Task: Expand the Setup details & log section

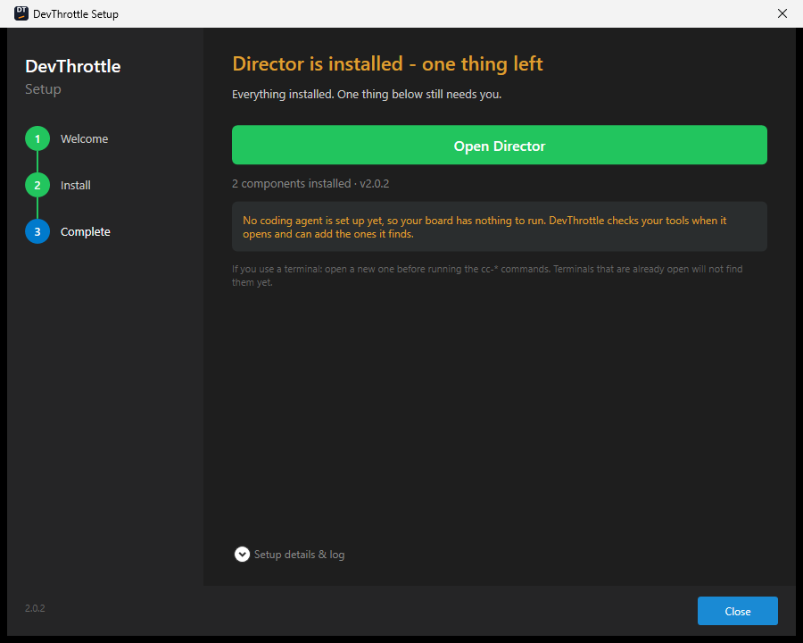Action: click(290, 555)
